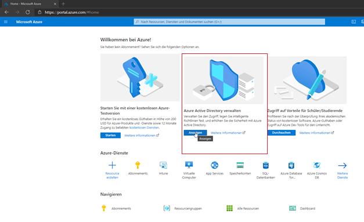
Task: Click the cloud and pen student illustration
Action: tap(307, 80)
